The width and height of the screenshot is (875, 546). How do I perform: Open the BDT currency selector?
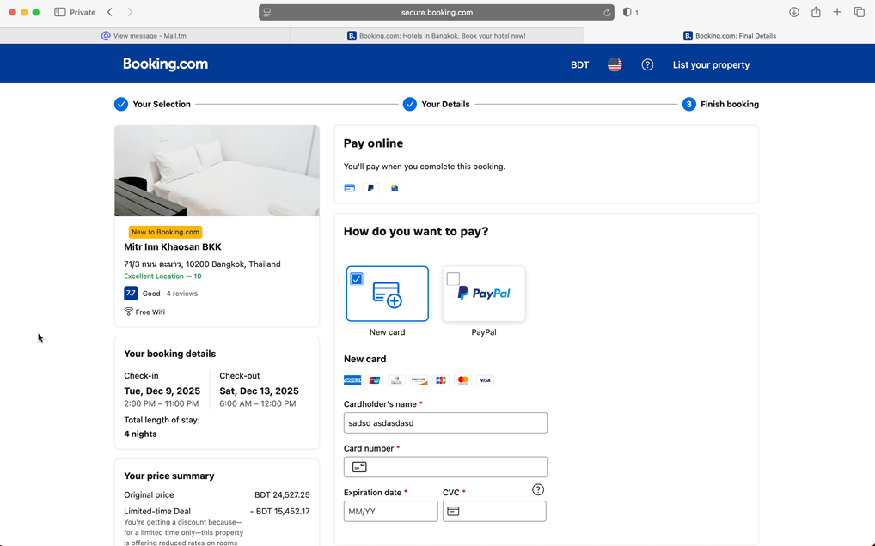[x=579, y=64]
